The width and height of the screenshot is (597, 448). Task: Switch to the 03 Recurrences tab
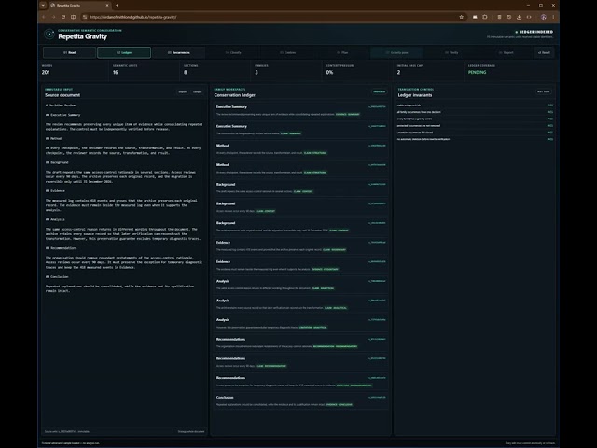click(x=179, y=52)
